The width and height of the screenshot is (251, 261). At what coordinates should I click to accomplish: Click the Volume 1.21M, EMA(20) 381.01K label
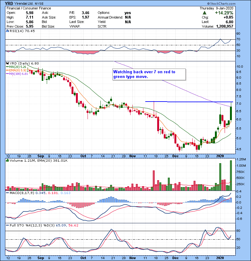point(39,161)
